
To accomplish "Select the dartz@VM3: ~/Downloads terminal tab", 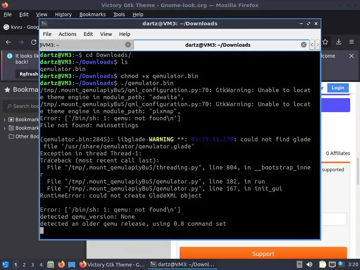I will 218,45.
